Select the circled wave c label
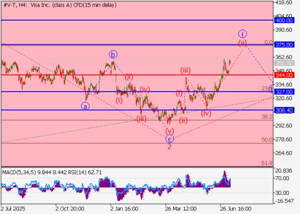Image resolution: width=300 pixels, height=214 pixels. click(x=170, y=139)
